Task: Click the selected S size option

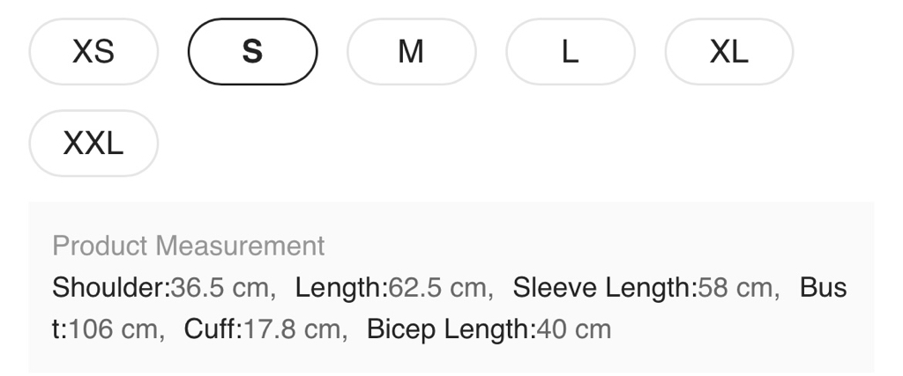Action: (252, 52)
